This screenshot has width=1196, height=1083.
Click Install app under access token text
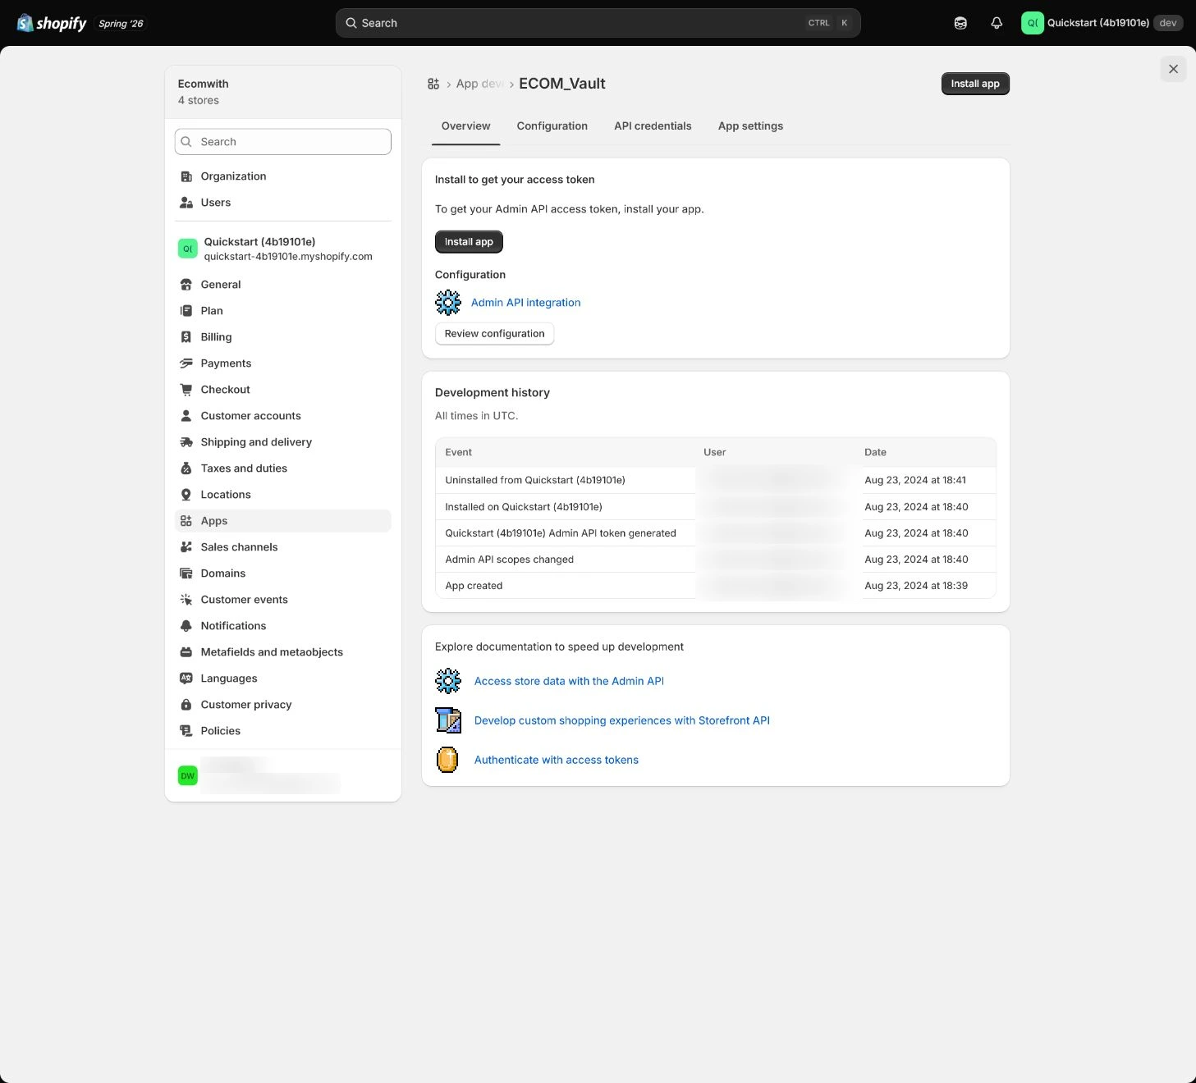(469, 242)
